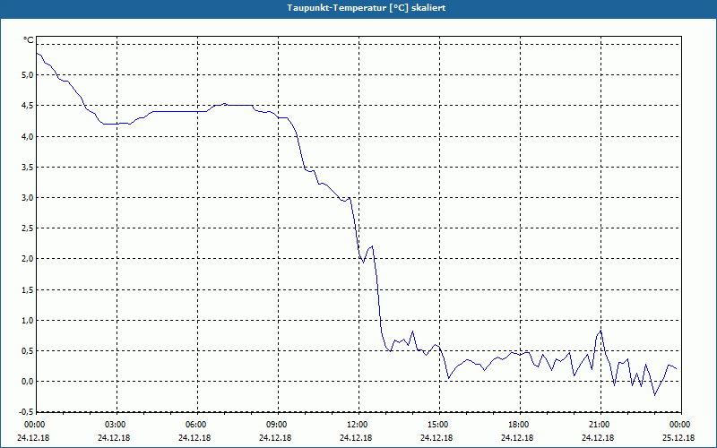717x448 pixels.
Task: Click the 24.12.18 date beneath 06:00
Action: point(194,438)
